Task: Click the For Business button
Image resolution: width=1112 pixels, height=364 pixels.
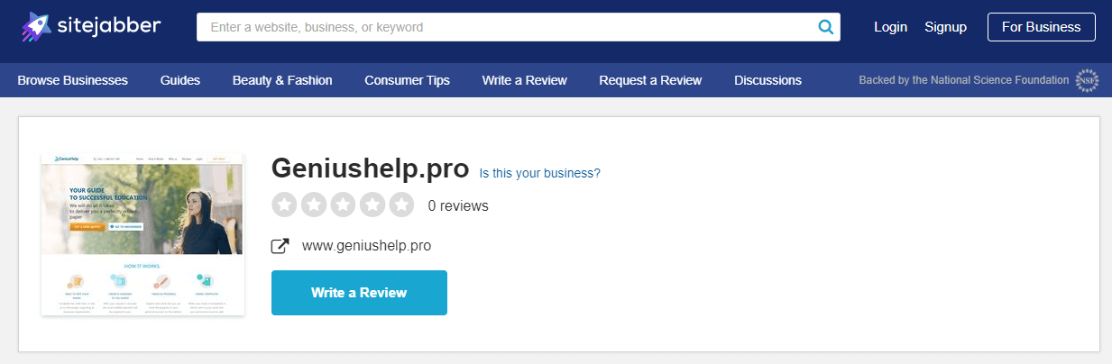Action: coord(1041,27)
